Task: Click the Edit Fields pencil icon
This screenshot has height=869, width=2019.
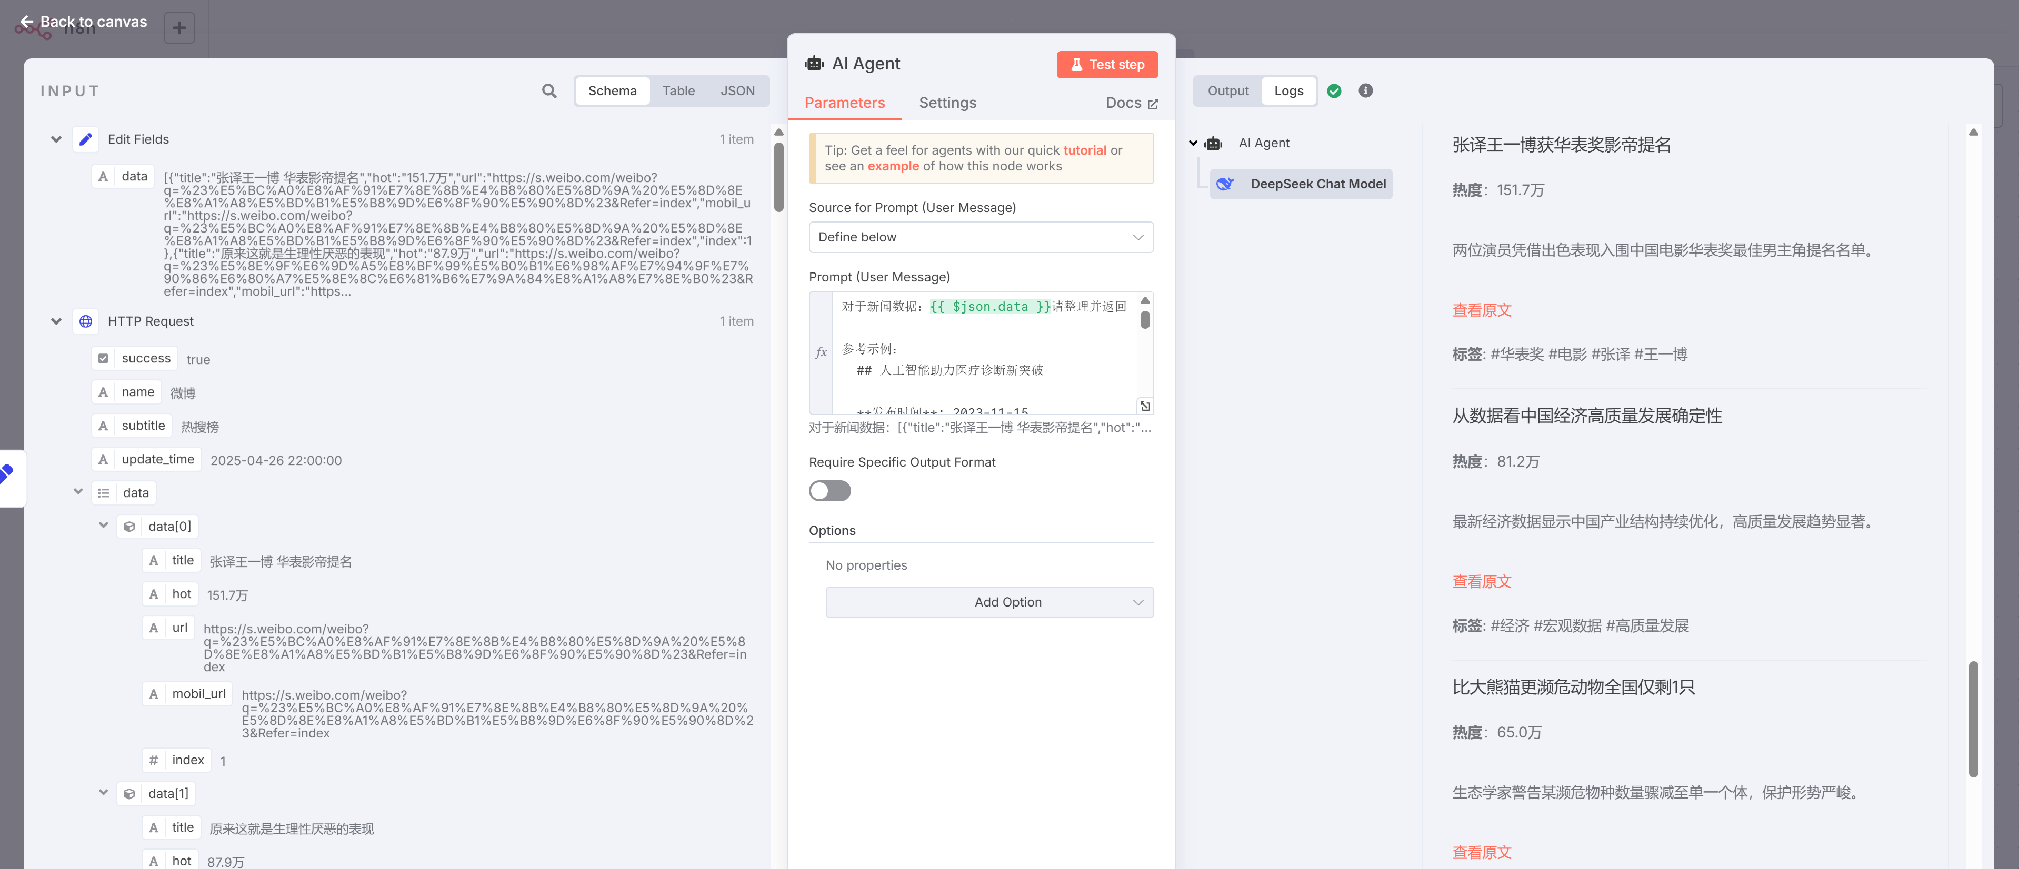Action: [85, 139]
